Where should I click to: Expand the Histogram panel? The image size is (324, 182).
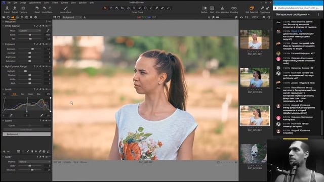(3, 21)
